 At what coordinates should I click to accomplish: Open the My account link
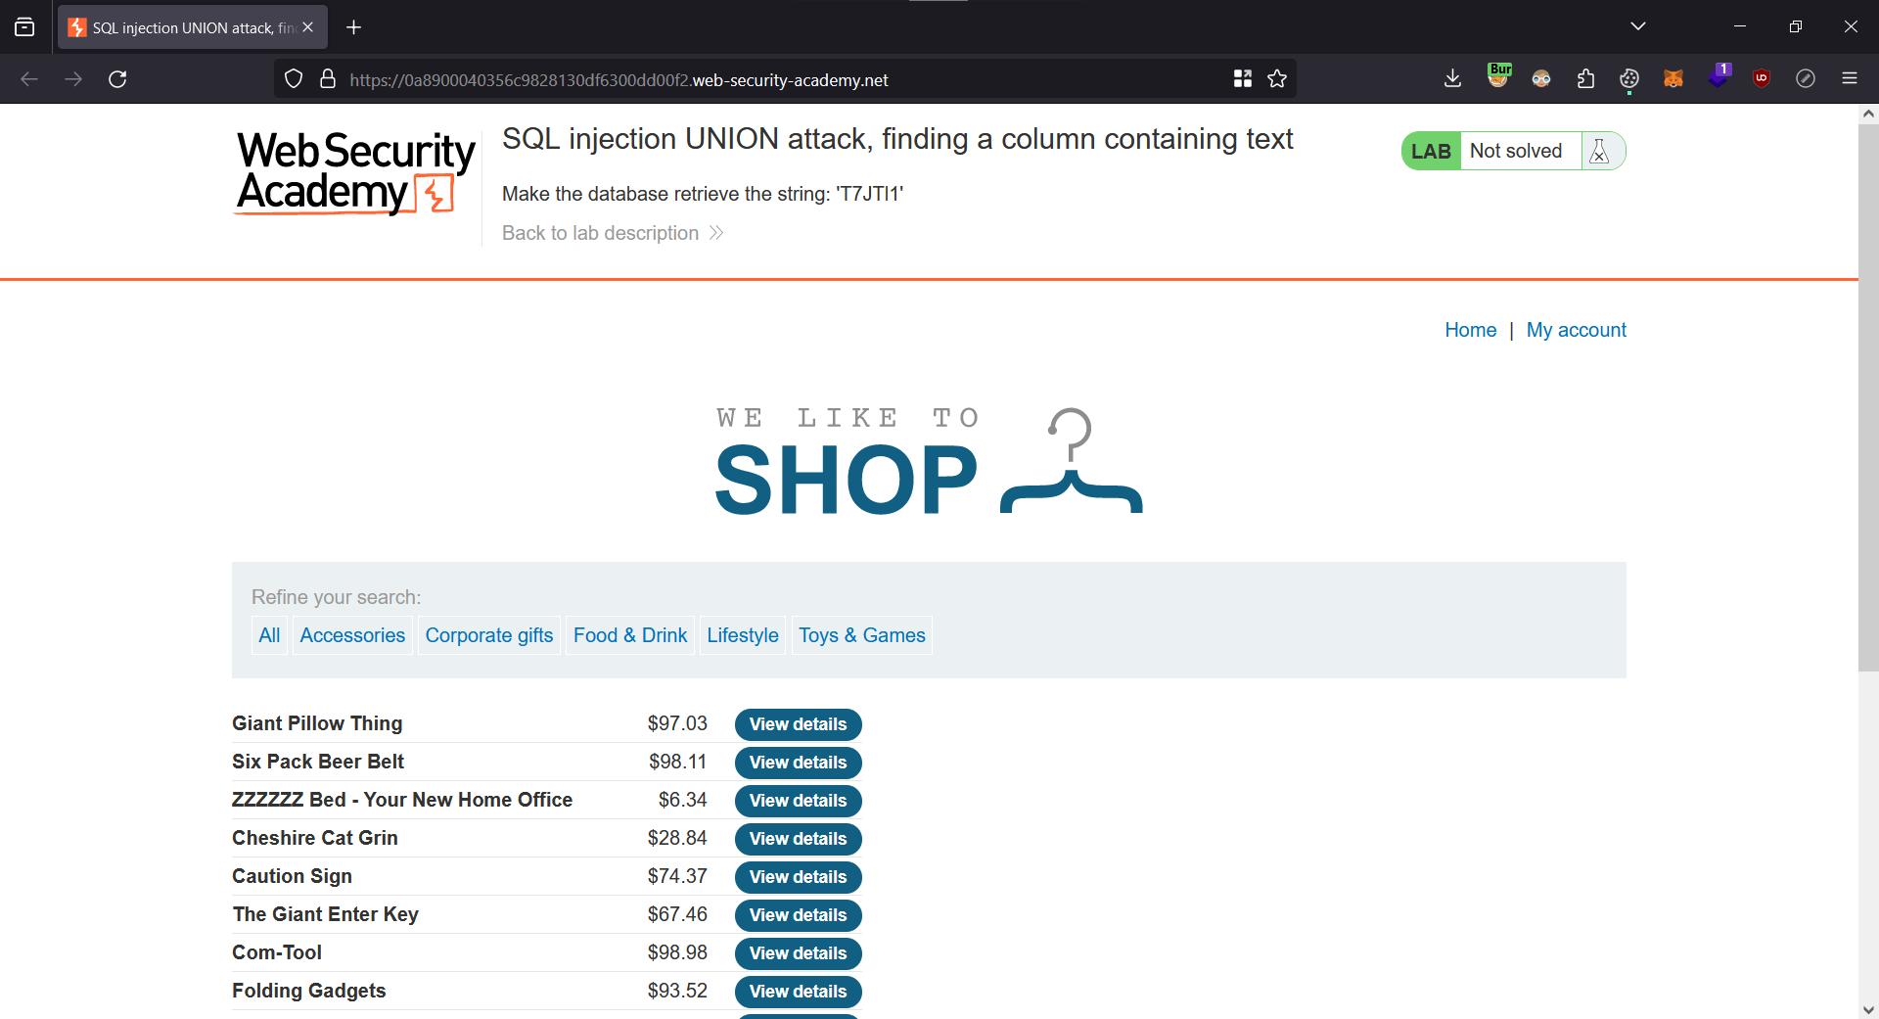point(1576,330)
